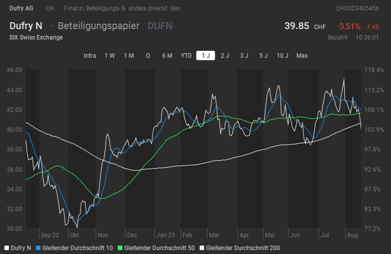
Task: Select the 3 J time range
Action: (244, 56)
